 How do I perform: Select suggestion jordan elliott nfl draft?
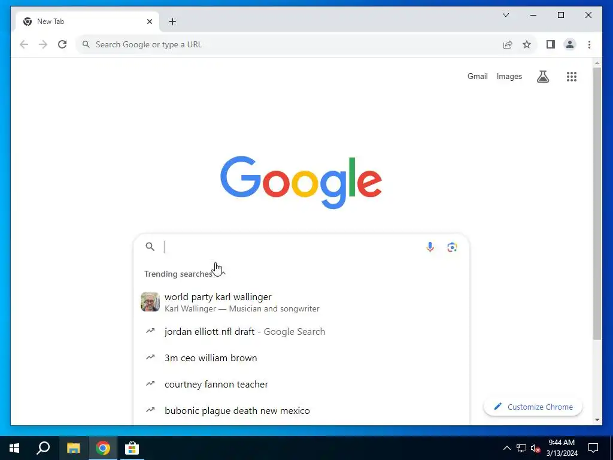(x=301, y=332)
